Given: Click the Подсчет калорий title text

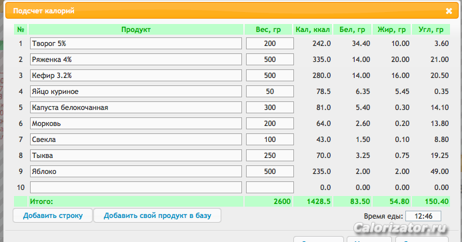Looking at the screenshot, I should (43, 11).
